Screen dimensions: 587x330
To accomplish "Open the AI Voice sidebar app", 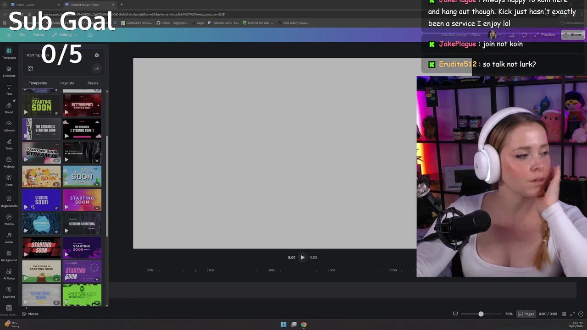I will click(x=9, y=274).
